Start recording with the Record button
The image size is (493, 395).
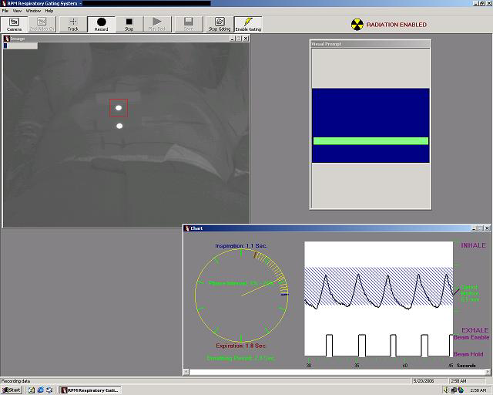pos(101,24)
